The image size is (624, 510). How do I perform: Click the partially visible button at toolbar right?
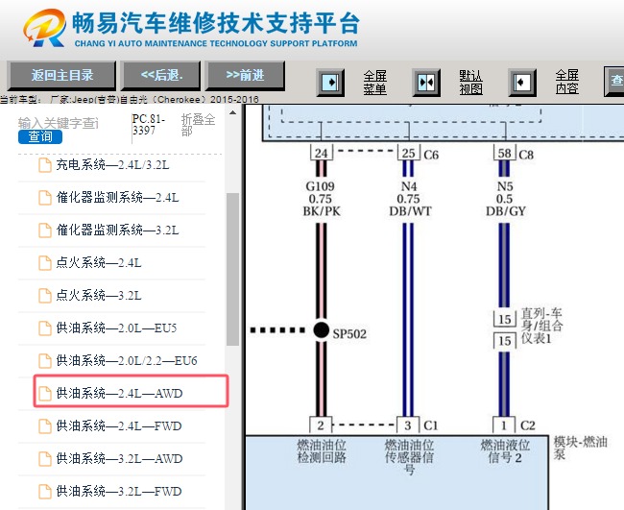click(x=614, y=82)
